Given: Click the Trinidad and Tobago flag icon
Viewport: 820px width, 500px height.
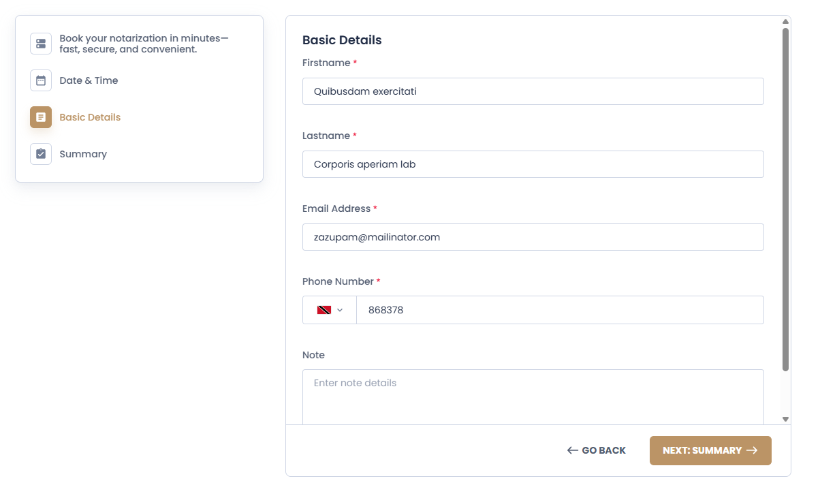Looking at the screenshot, I should pyautogui.click(x=324, y=310).
